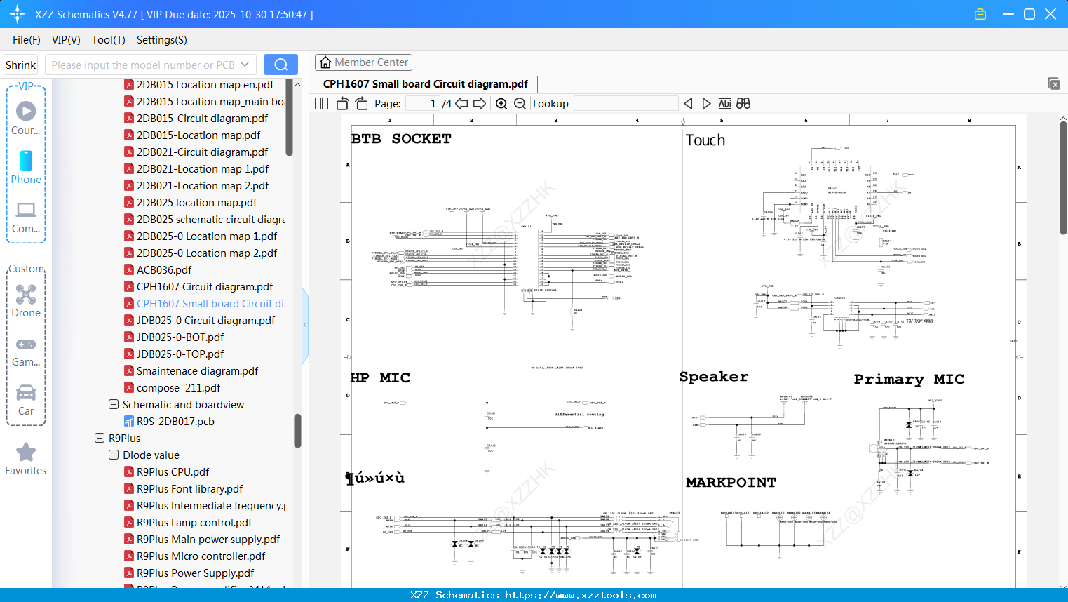
Task: Click the file tree upper scrollbar thumb
Action: [x=289, y=117]
